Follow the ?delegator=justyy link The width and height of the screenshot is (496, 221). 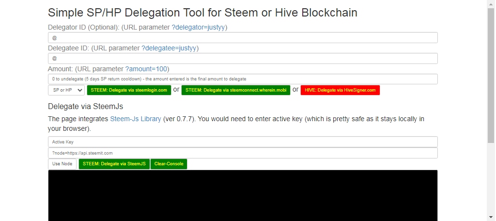point(198,27)
